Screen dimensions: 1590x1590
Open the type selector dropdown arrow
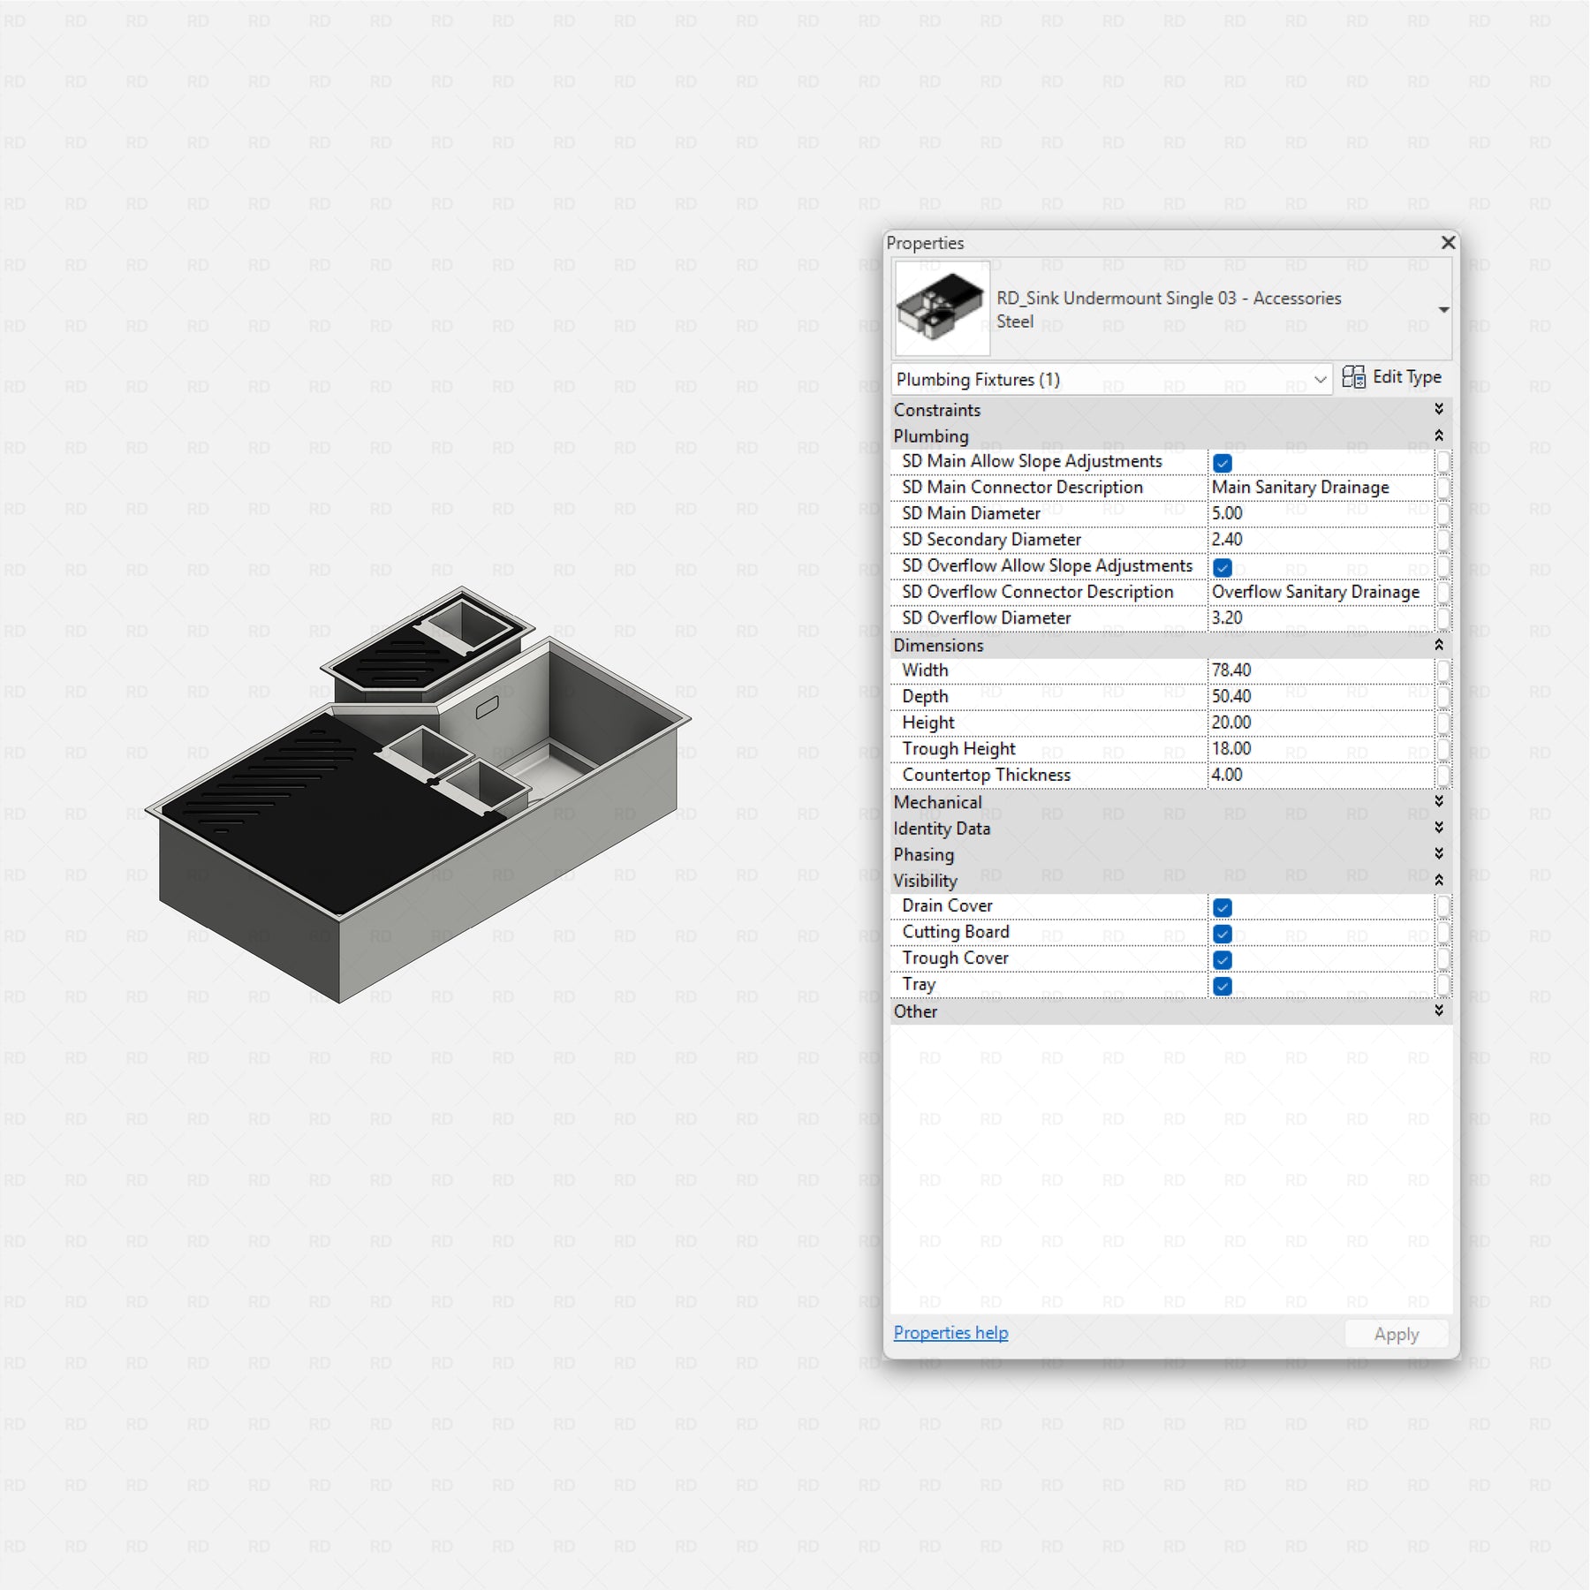(x=1443, y=310)
